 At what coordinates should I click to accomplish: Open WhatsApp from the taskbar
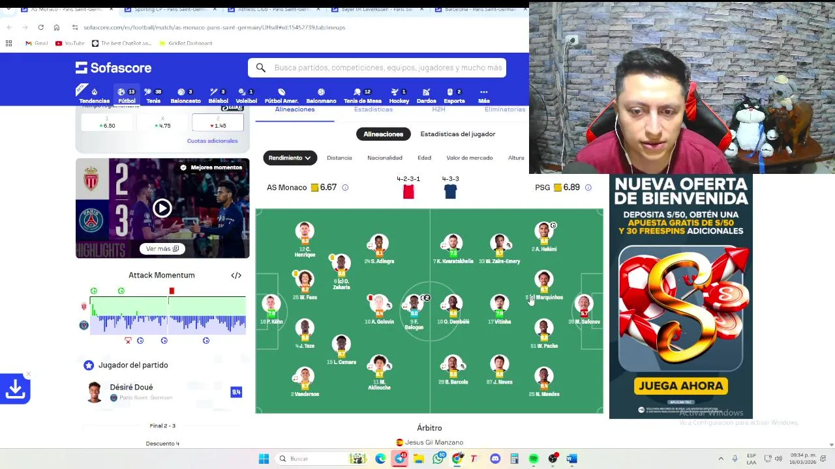438,459
